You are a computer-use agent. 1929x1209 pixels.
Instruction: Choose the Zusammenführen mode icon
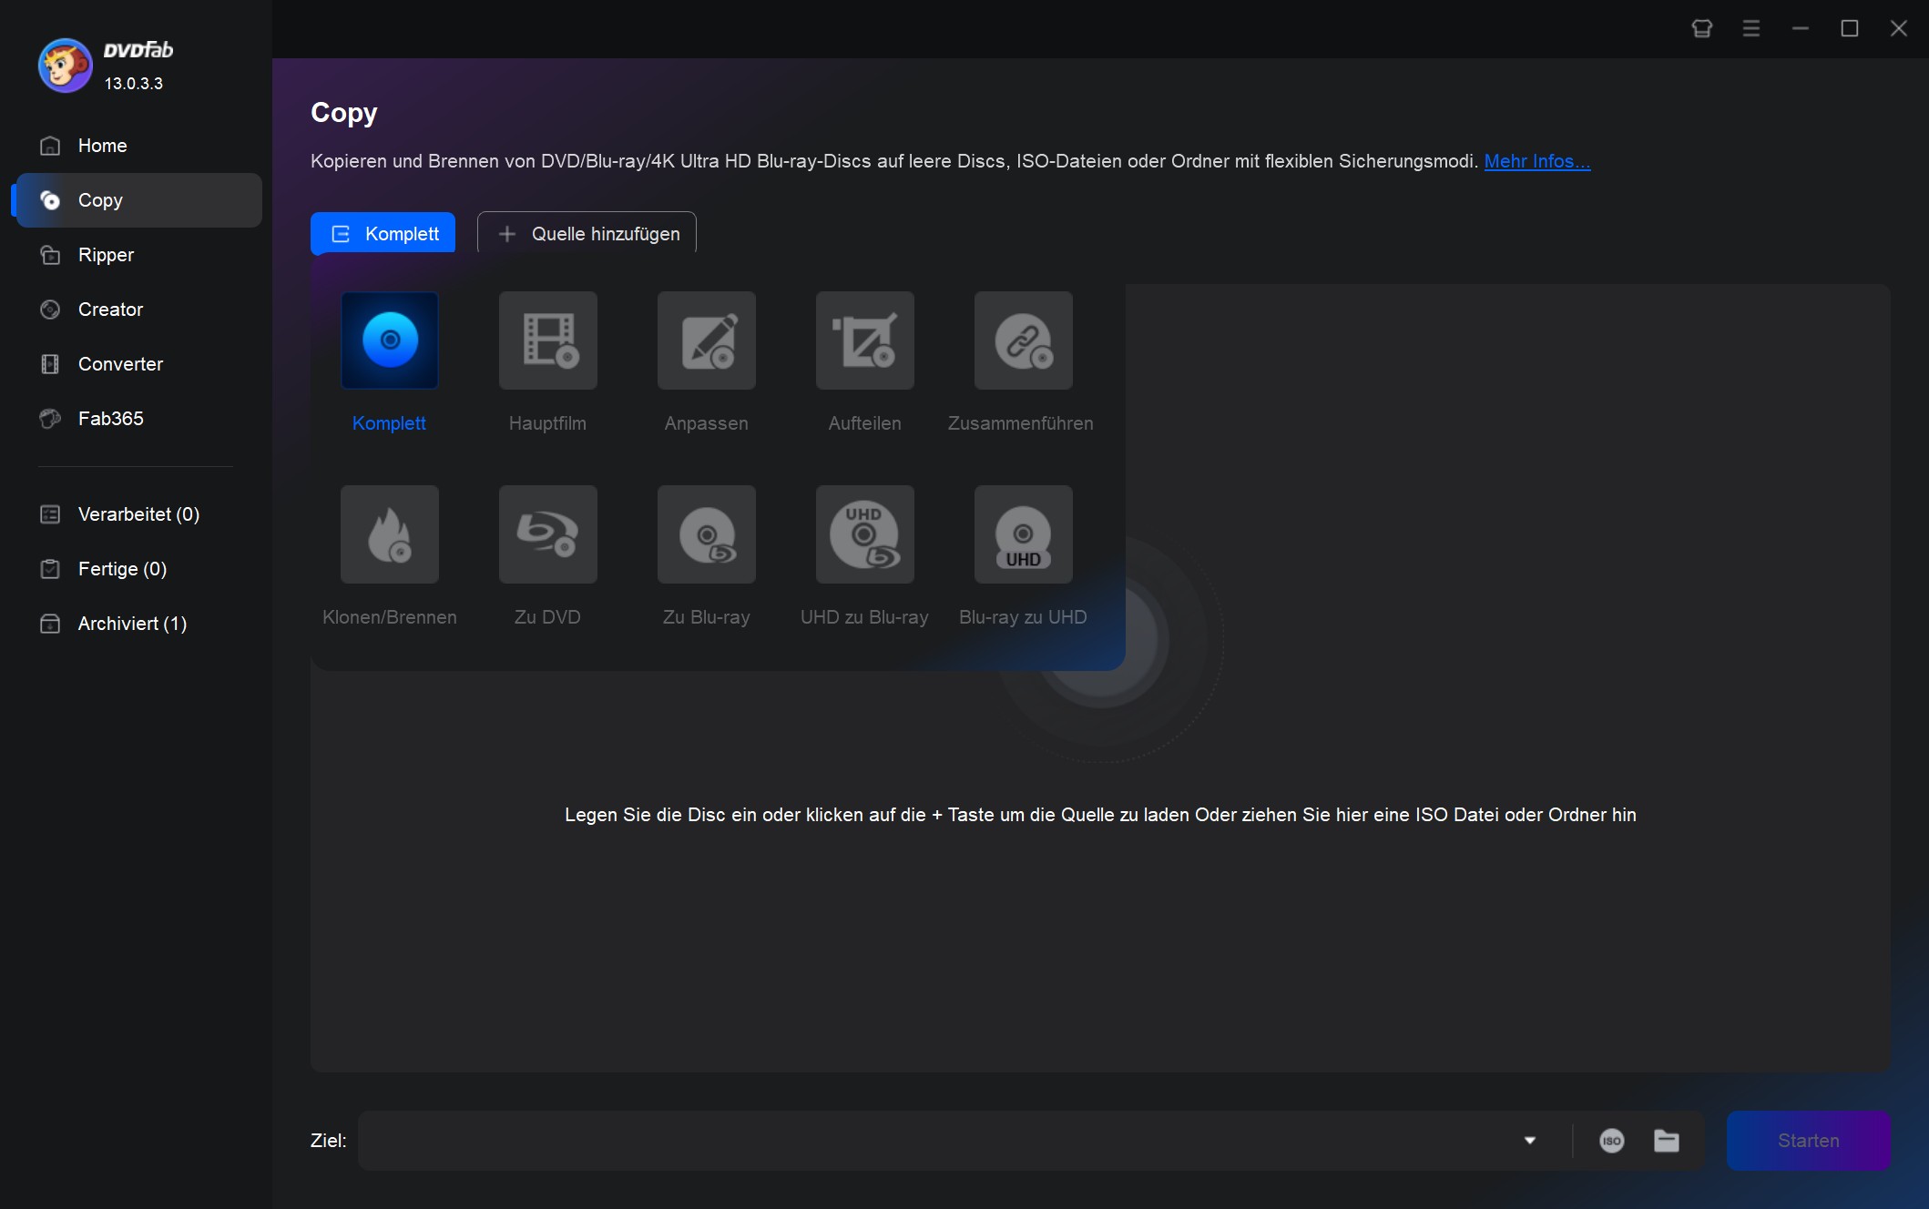click(x=1024, y=340)
